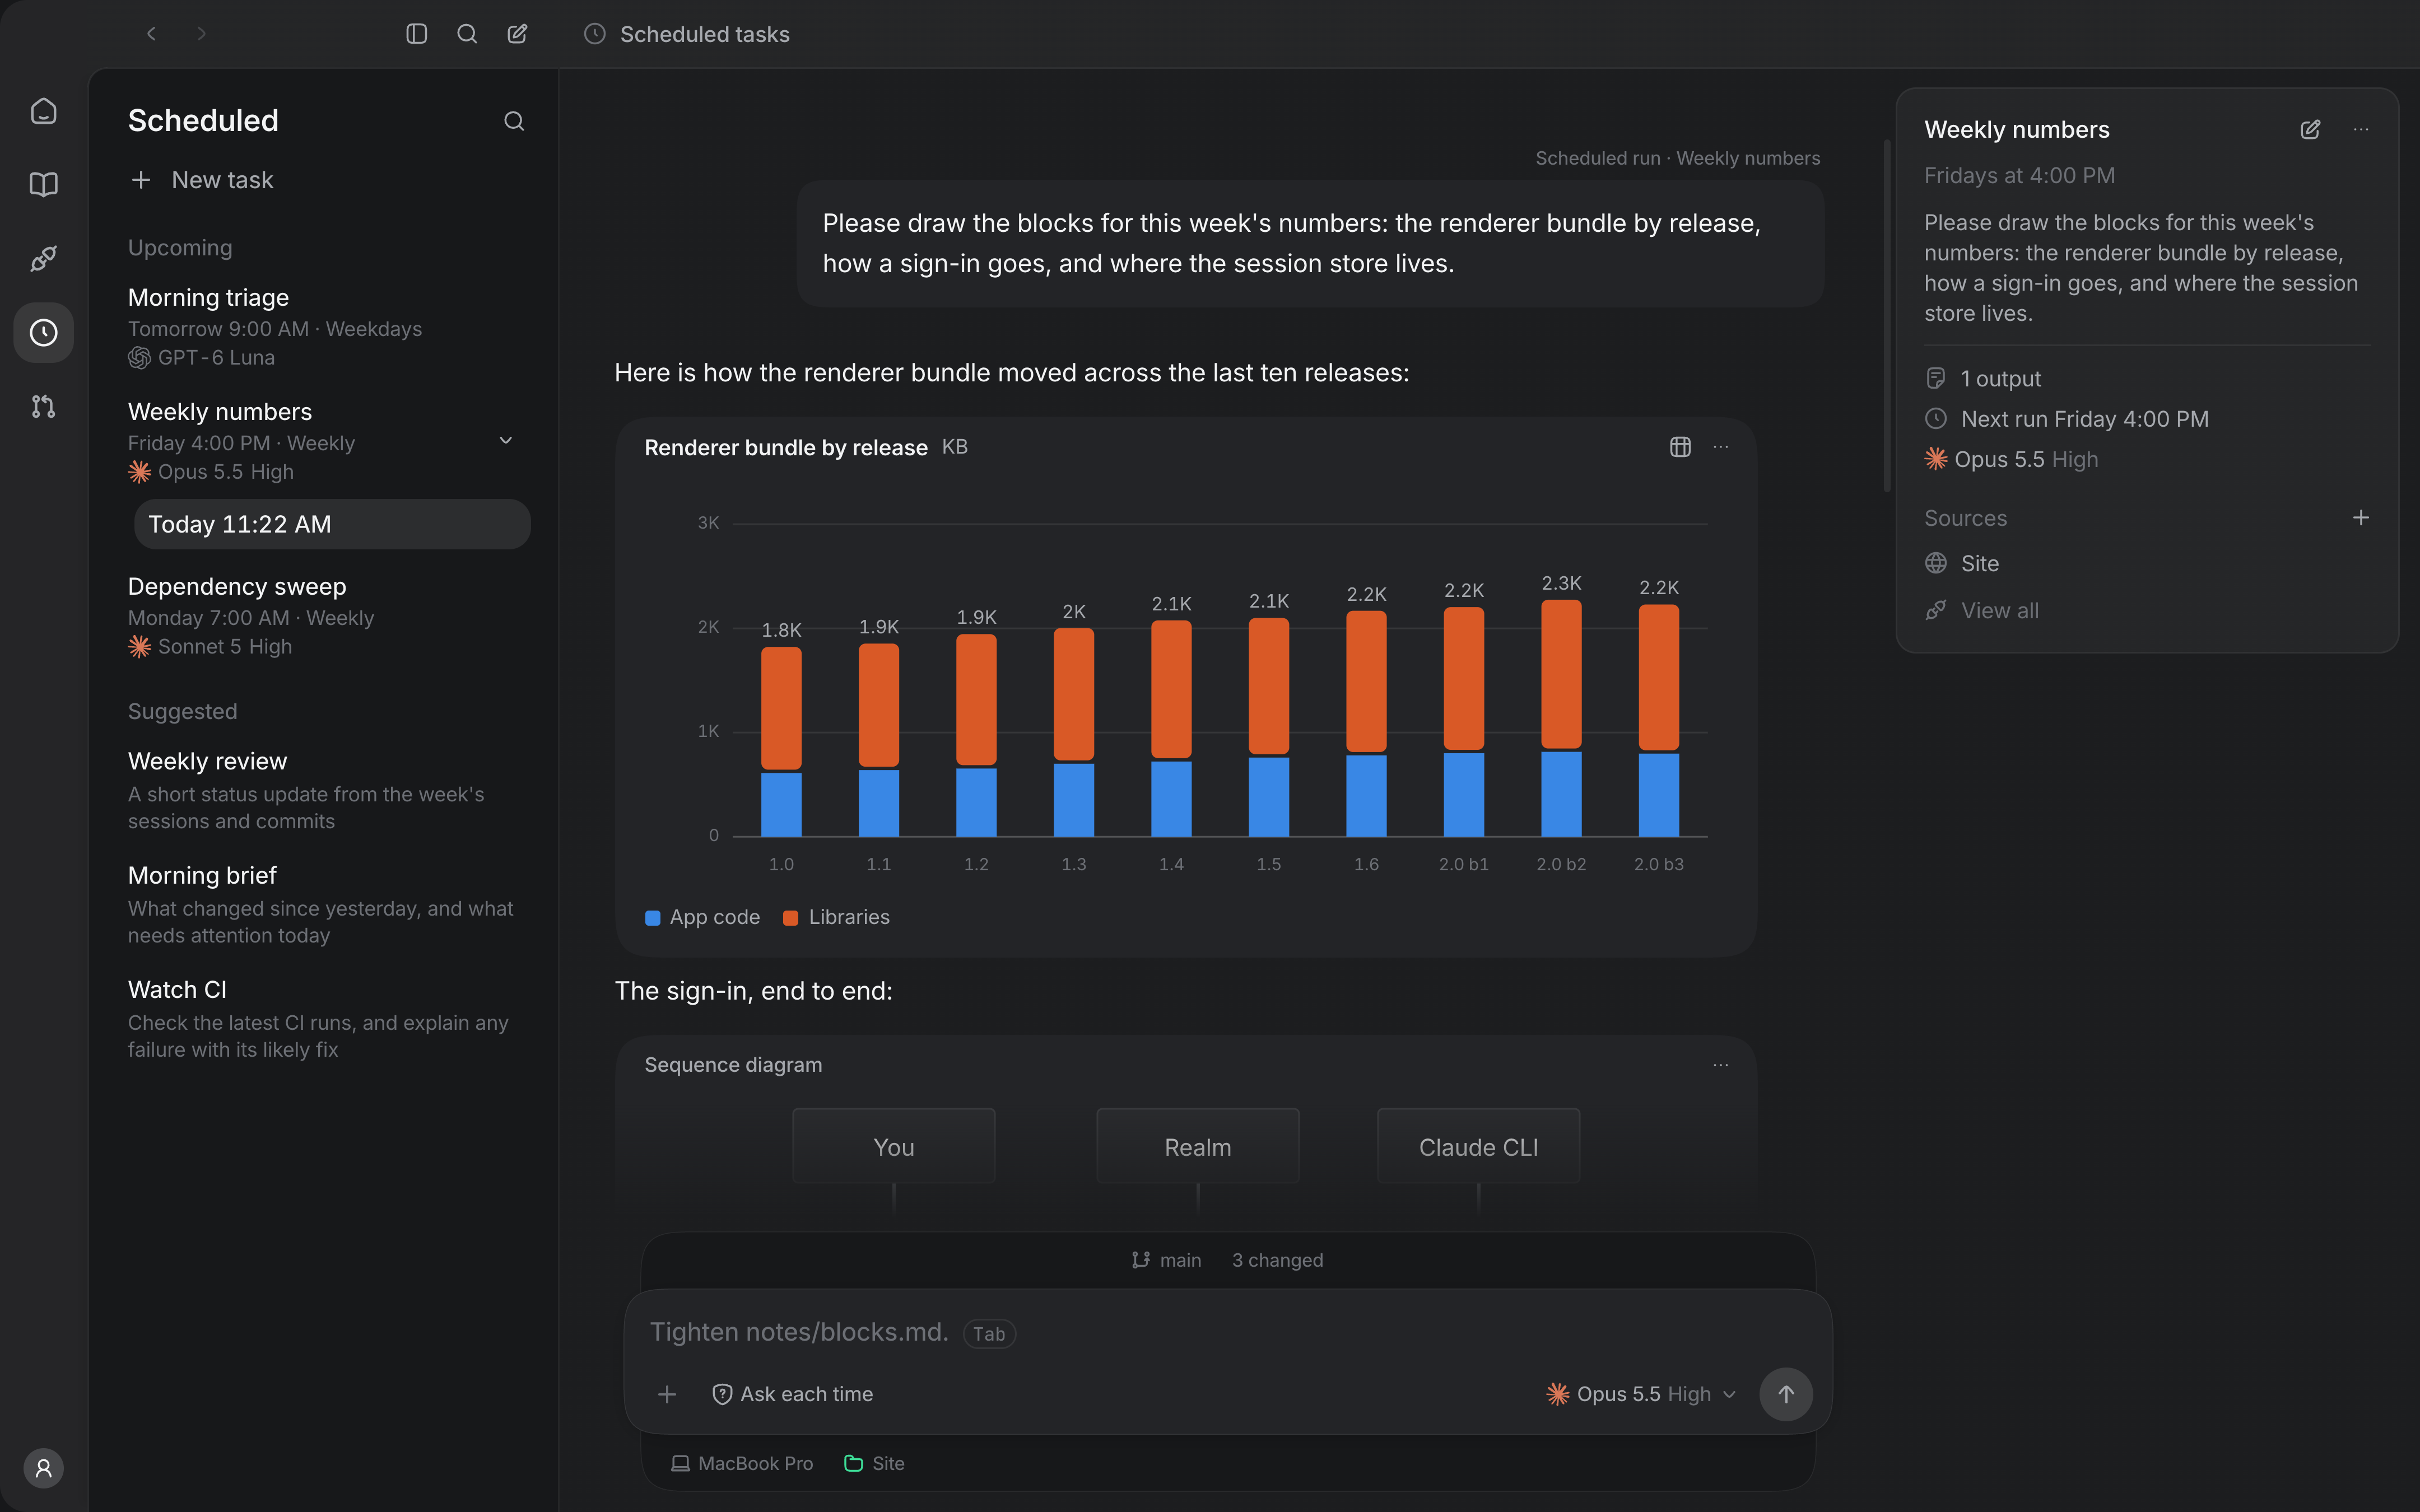Add a source with plus icon
This screenshot has height=1512, width=2420.
pos(2361,518)
